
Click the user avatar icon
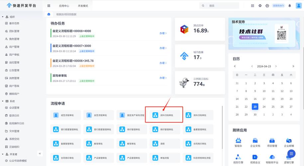point(298,6)
